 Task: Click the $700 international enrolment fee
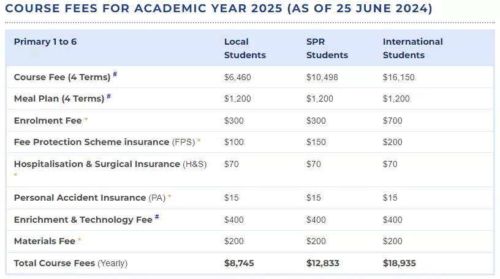click(x=393, y=121)
